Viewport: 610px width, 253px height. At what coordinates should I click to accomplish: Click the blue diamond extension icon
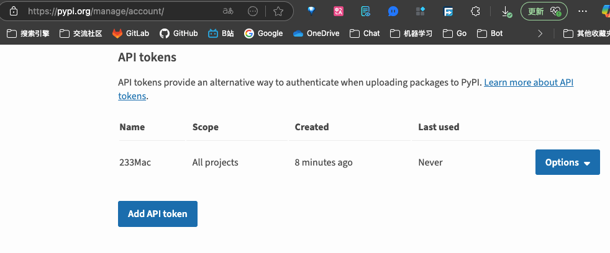click(311, 11)
